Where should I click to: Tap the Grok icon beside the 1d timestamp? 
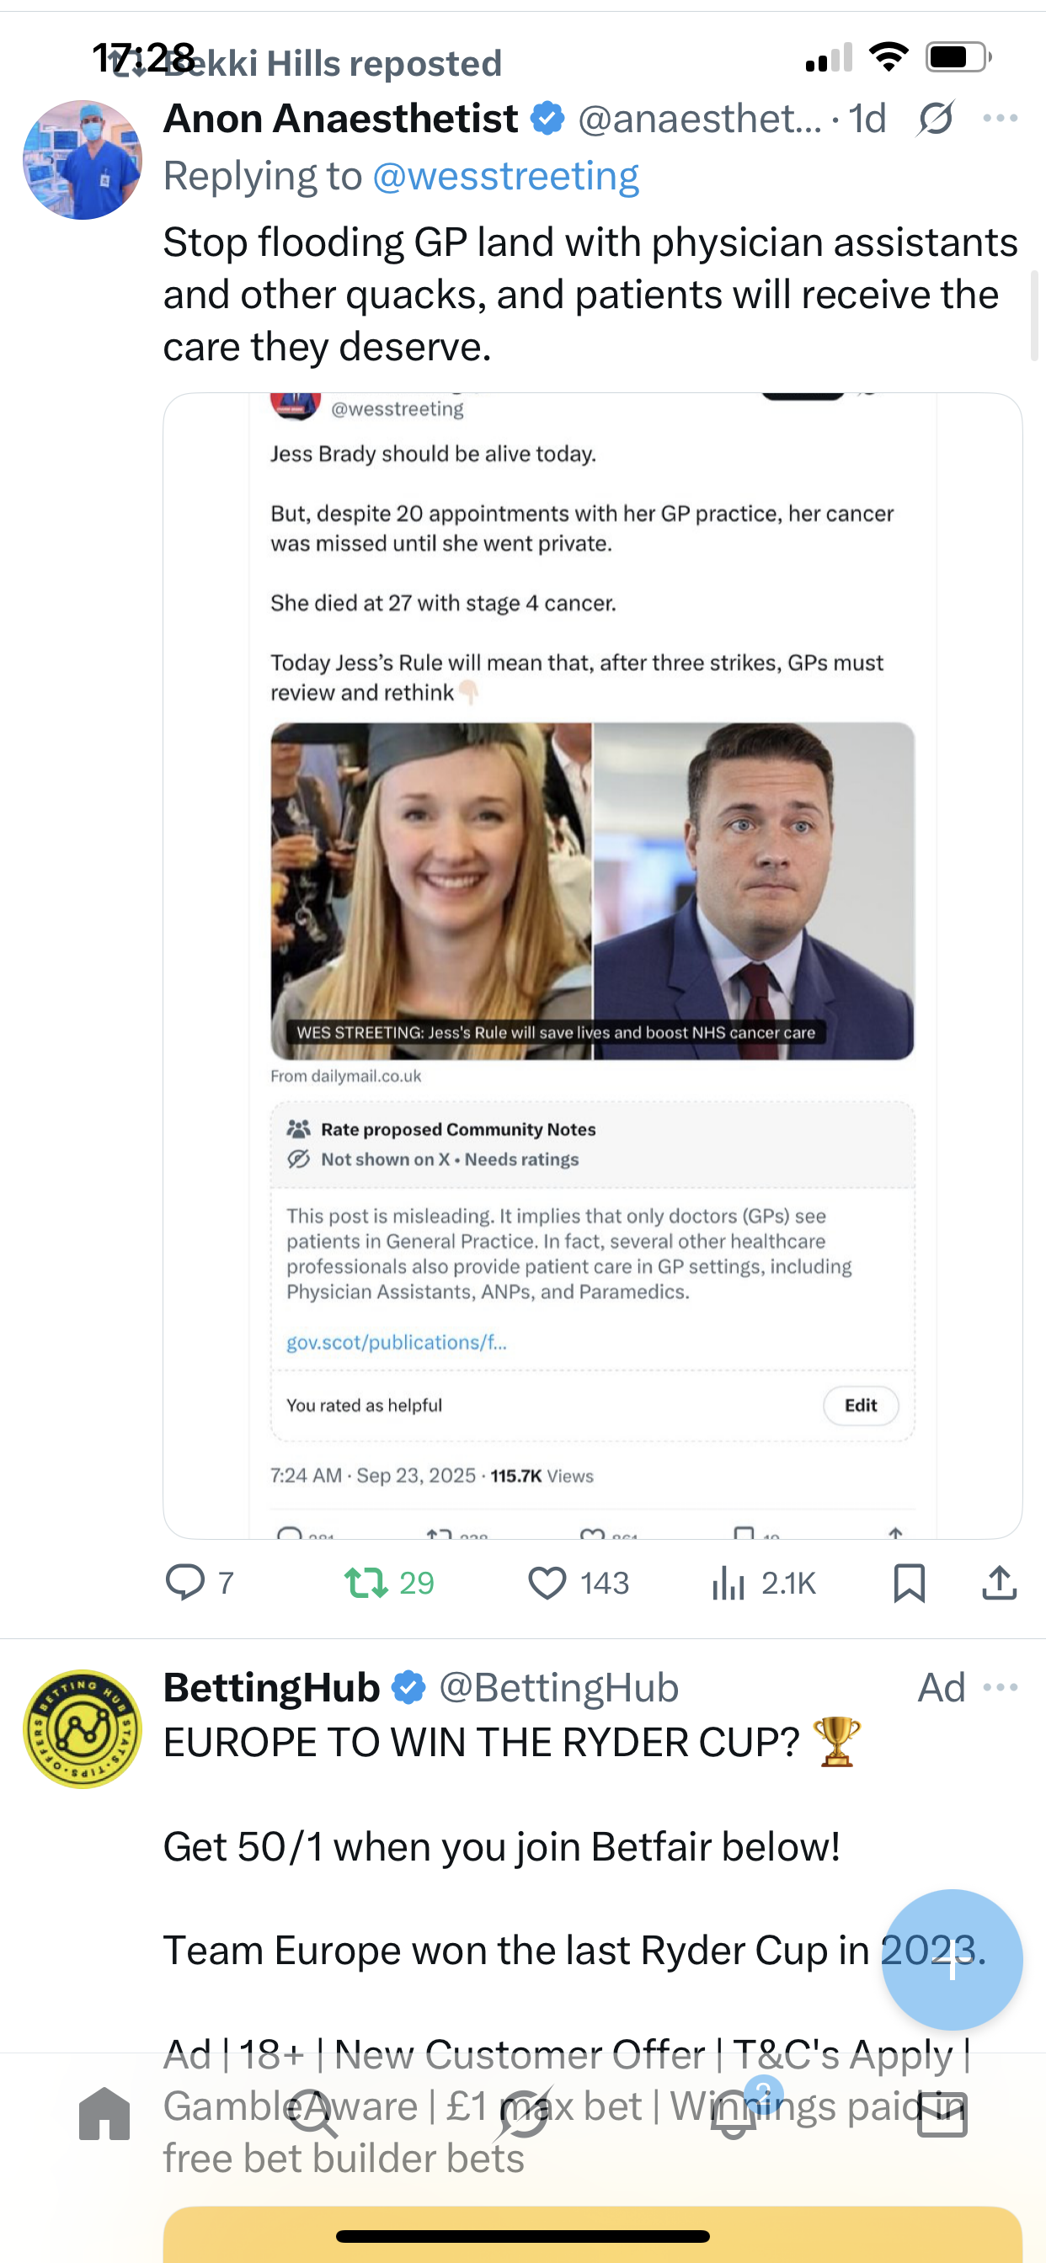[935, 119]
